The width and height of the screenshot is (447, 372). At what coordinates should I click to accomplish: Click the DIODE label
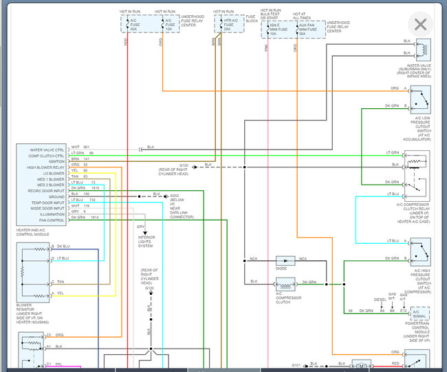281,269
